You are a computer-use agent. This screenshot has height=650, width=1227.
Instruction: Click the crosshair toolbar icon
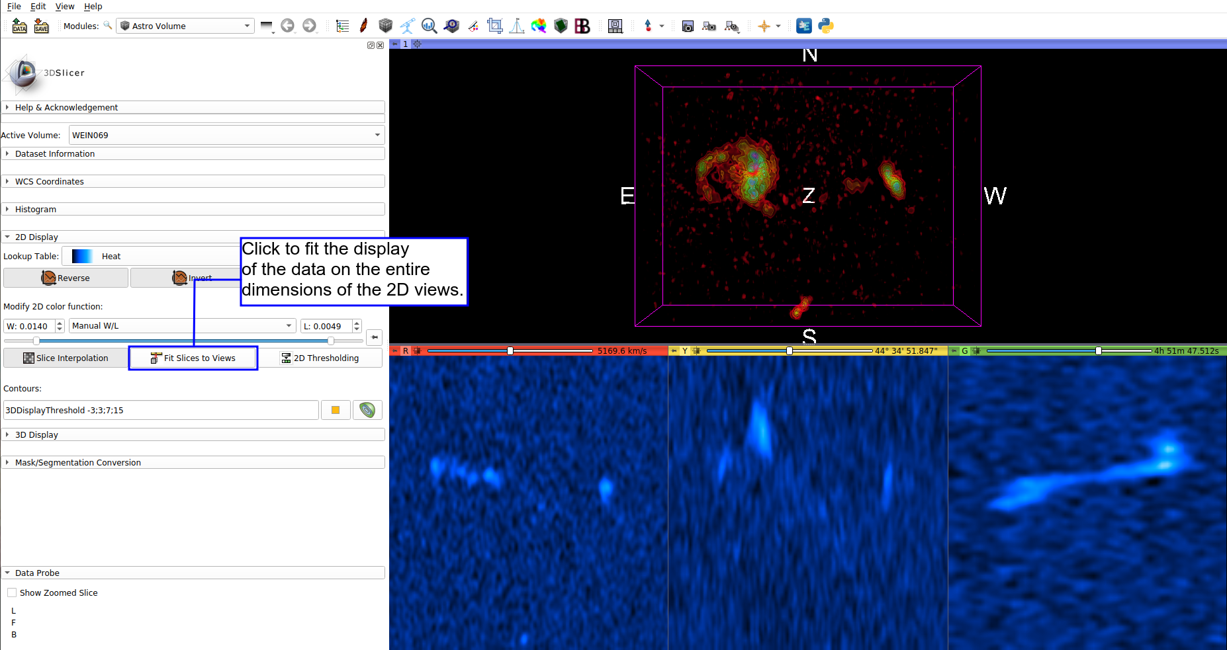click(x=764, y=26)
